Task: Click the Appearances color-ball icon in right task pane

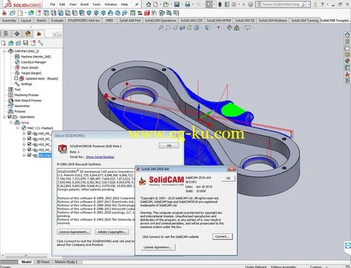Action: click(347, 61)
